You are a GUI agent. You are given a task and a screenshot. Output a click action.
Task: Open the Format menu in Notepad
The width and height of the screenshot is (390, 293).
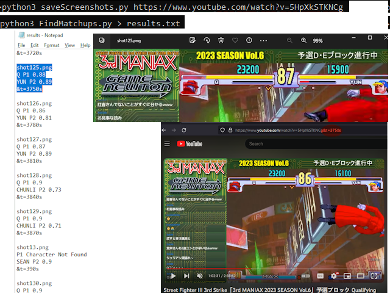[51, 45]
